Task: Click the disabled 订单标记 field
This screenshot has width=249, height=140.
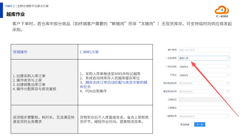Action: tap(204, 100)
